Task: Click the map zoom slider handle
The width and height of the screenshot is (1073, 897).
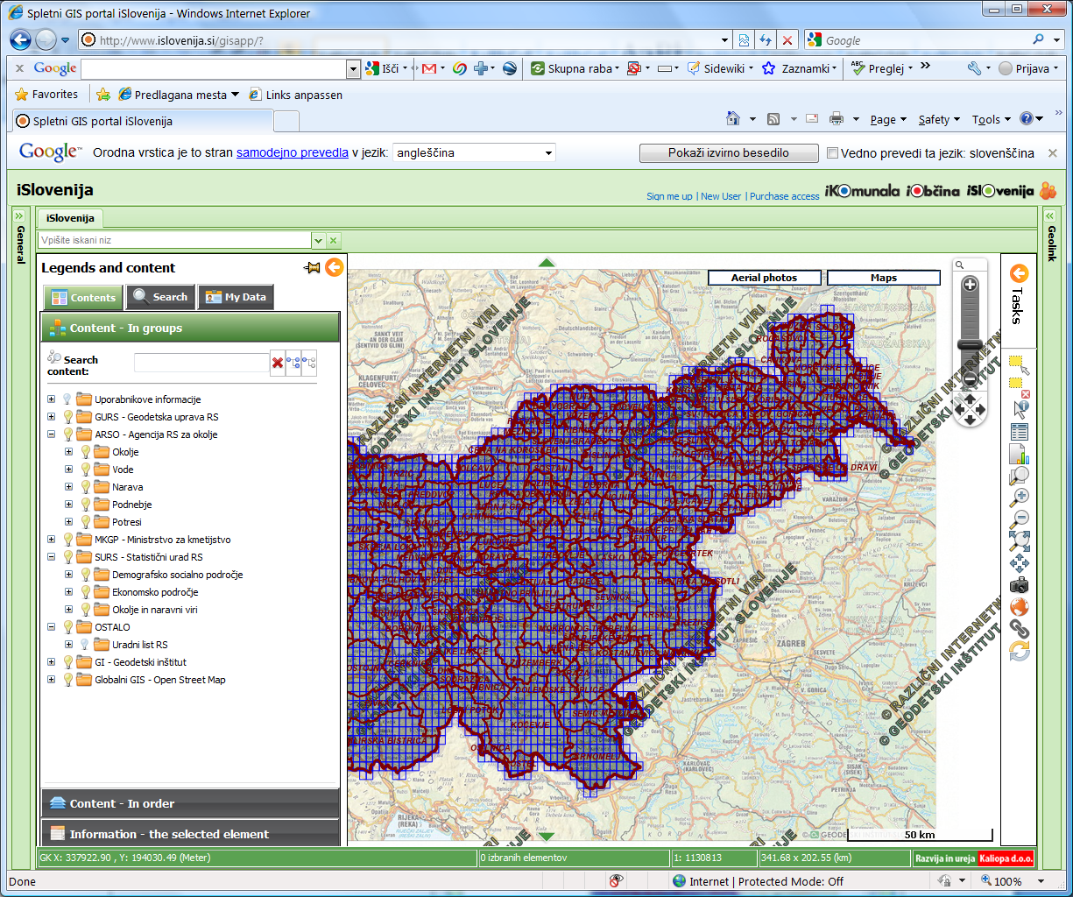Action: pos(970,346)
